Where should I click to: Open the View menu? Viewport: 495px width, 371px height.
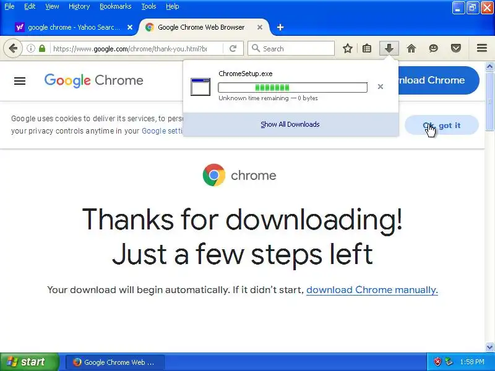52,6
